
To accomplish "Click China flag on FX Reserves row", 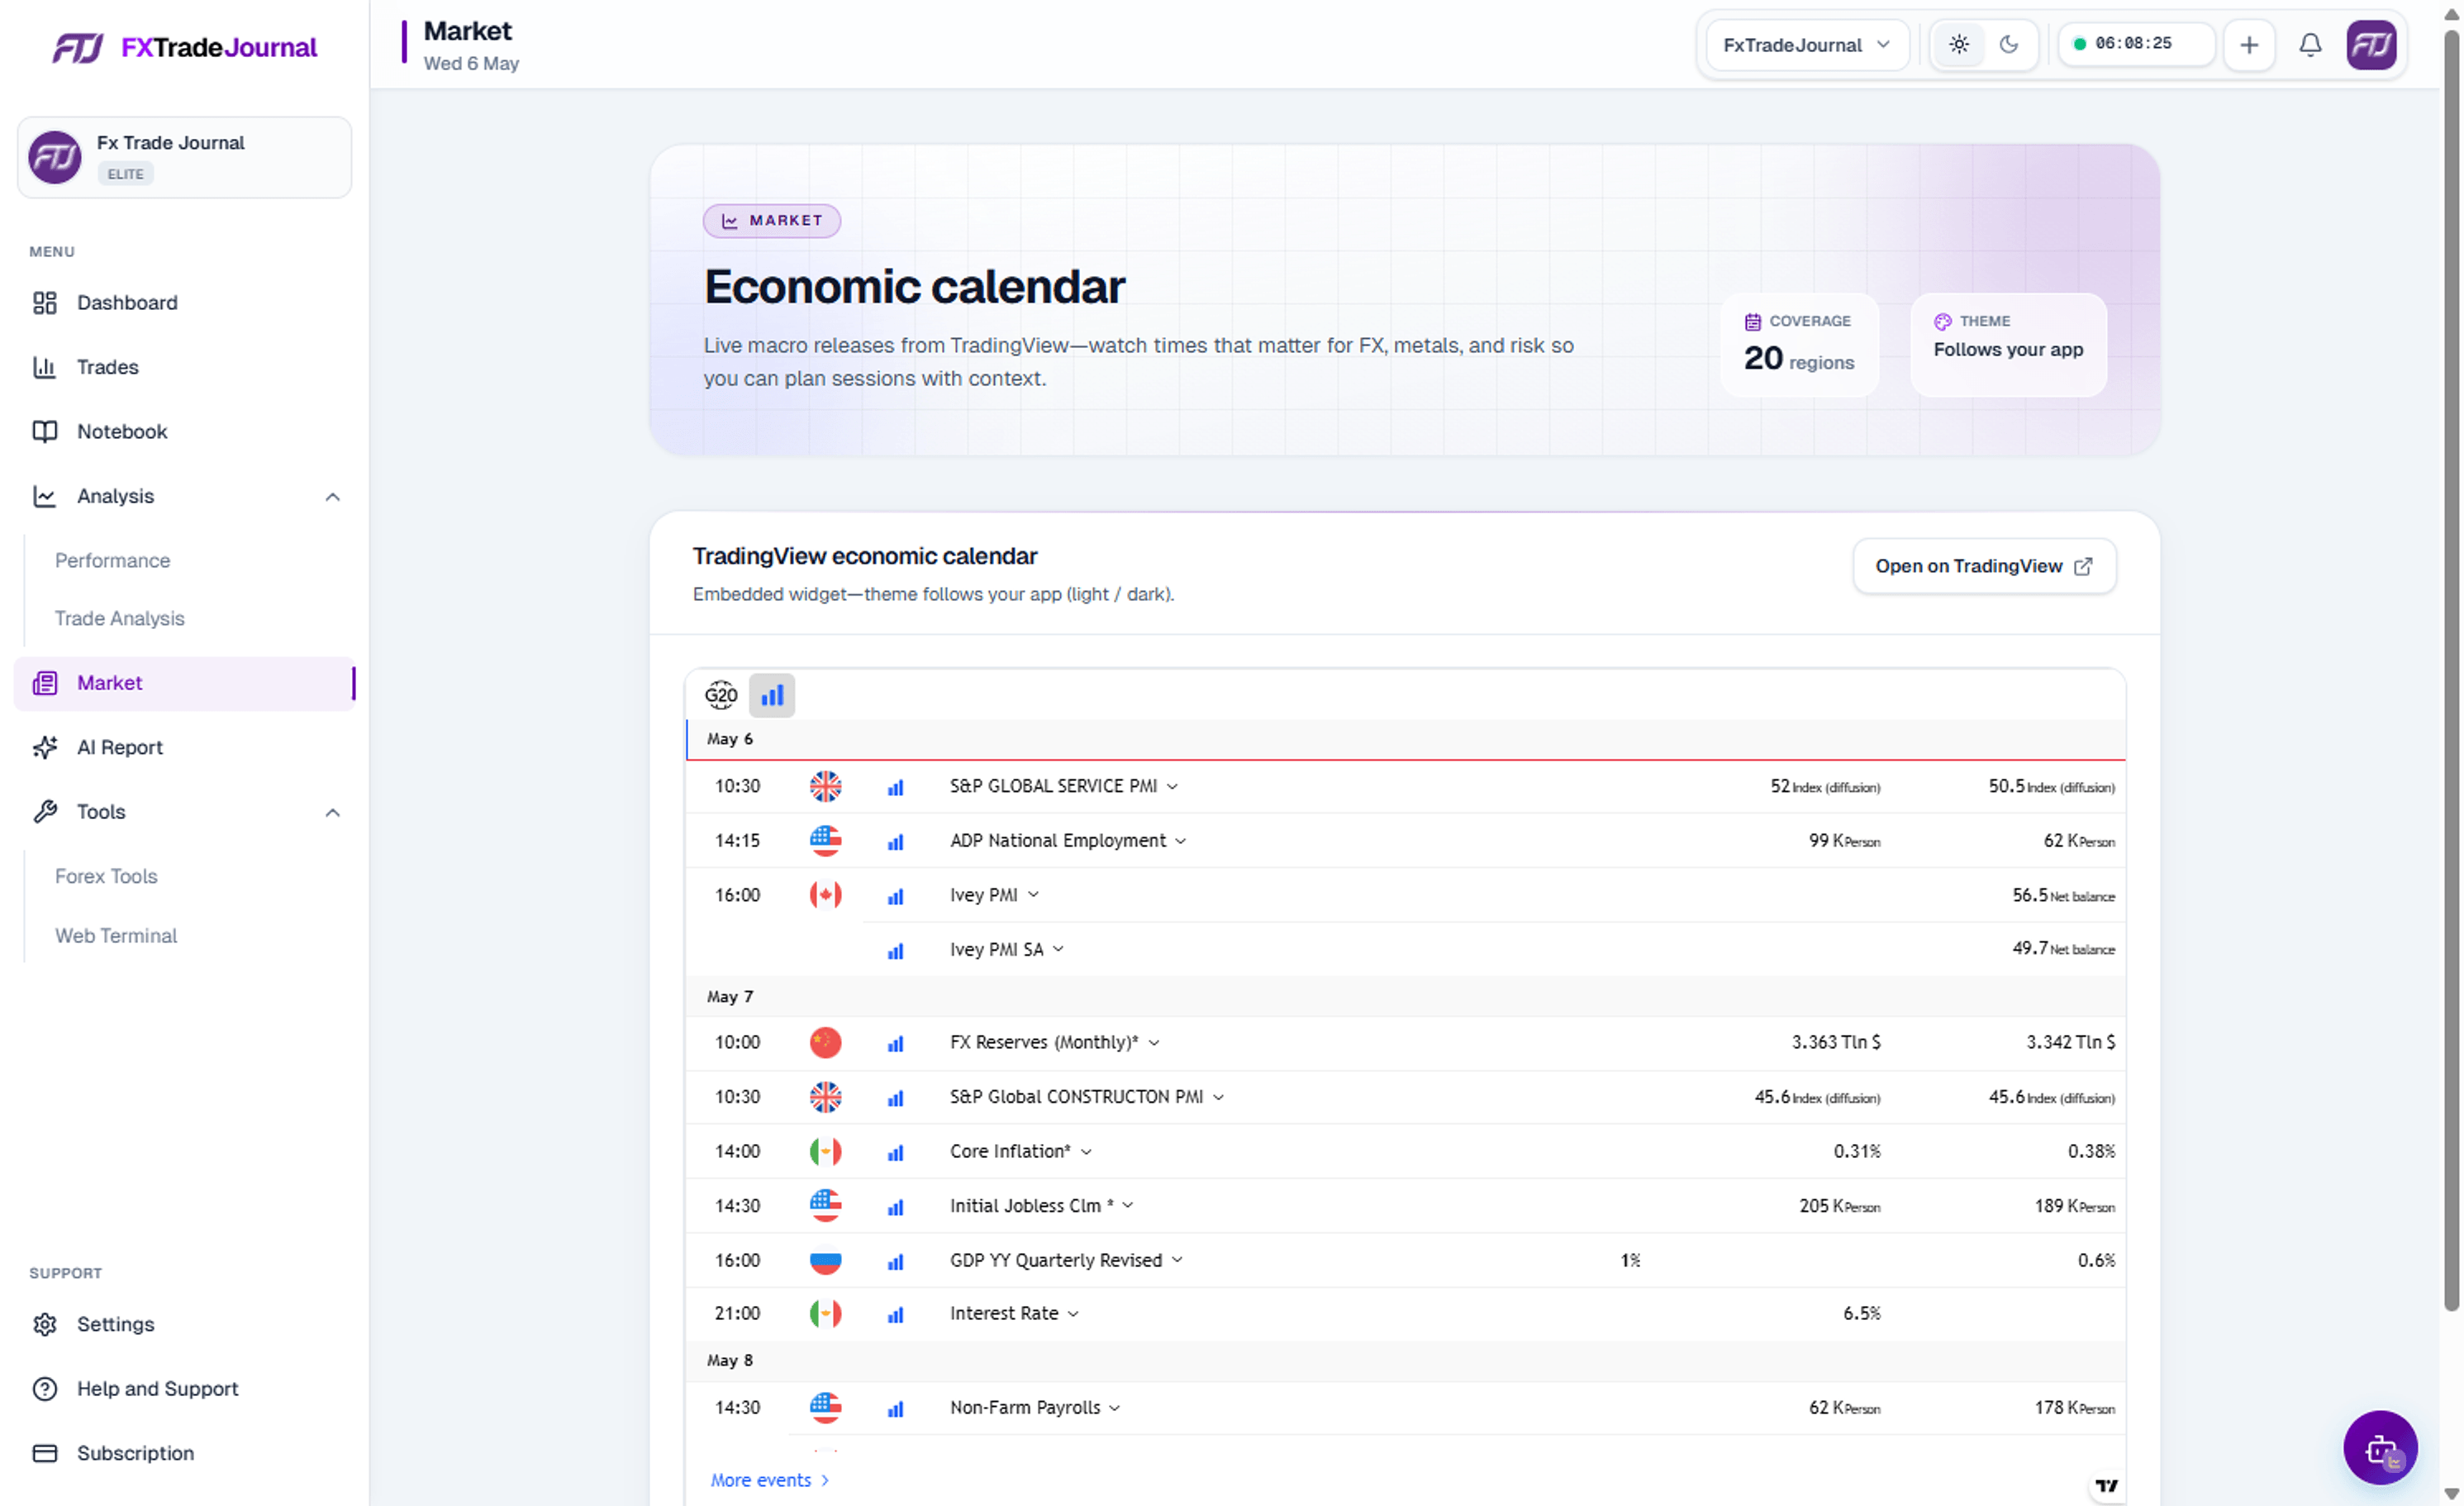I will coord(825,1042).
